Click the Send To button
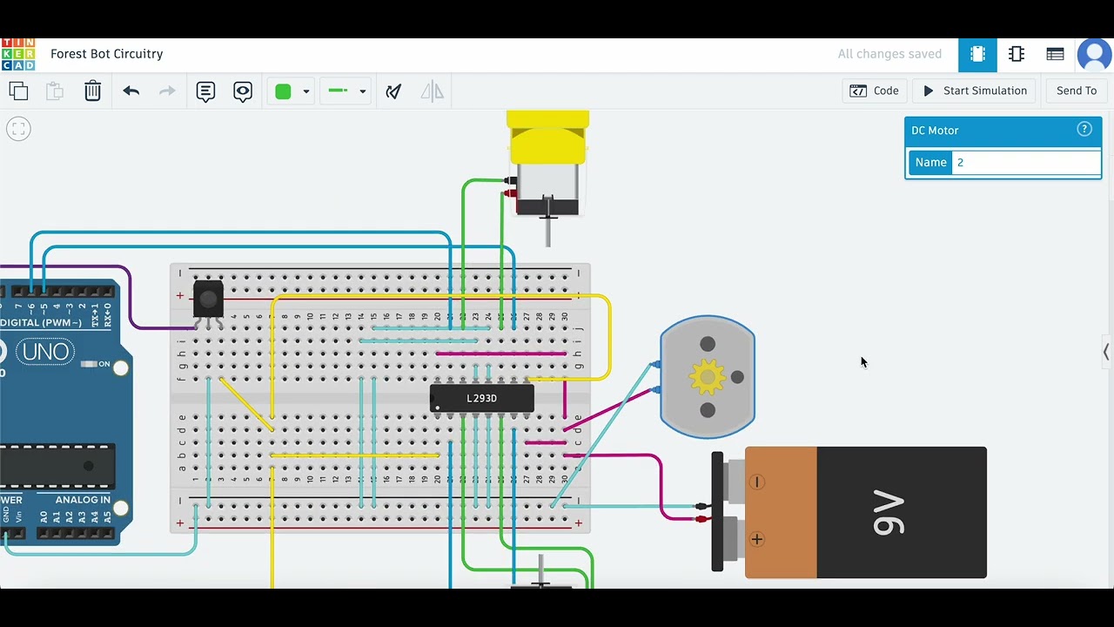The height and width of the screenshot is (627, 1114). tap(1077, 91)
